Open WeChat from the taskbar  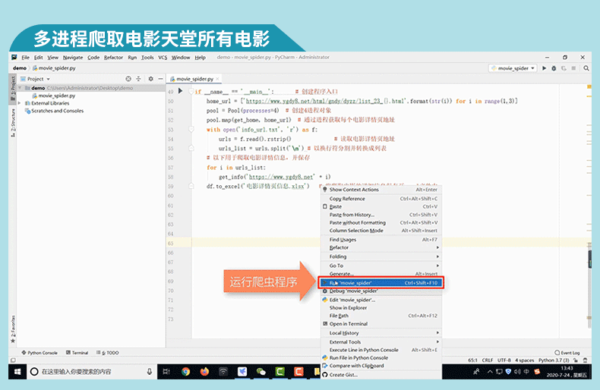[261, 371]
